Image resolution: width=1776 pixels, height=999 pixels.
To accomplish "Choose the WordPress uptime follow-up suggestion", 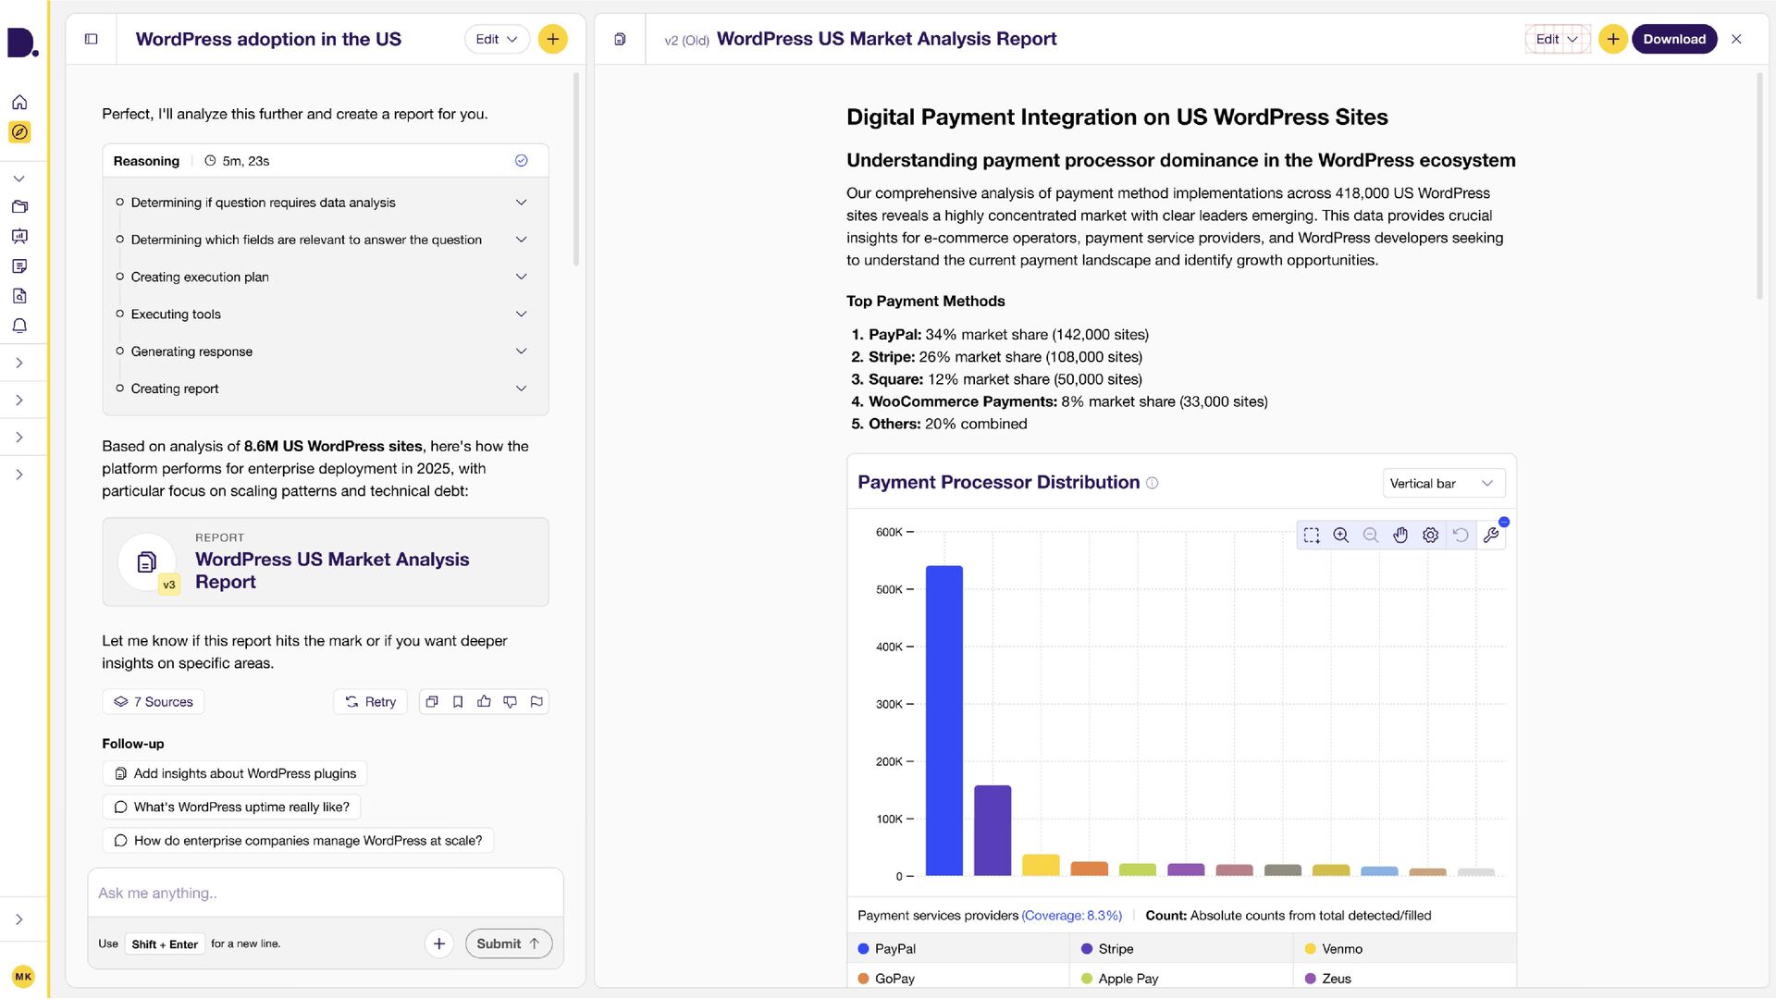I will tap(231, 807).
